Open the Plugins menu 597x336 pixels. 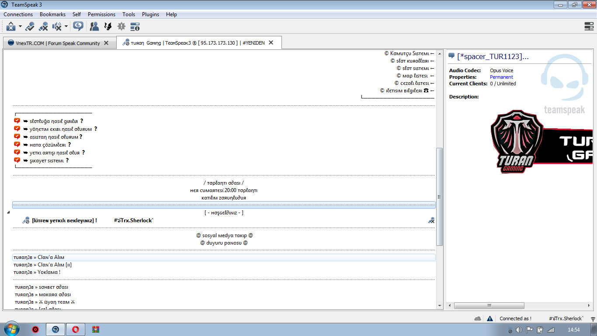click(x=151, y=14)
